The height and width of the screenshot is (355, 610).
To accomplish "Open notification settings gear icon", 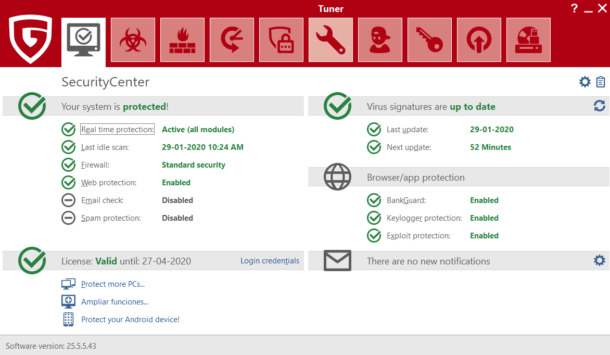I will click(x=600, y=260).
